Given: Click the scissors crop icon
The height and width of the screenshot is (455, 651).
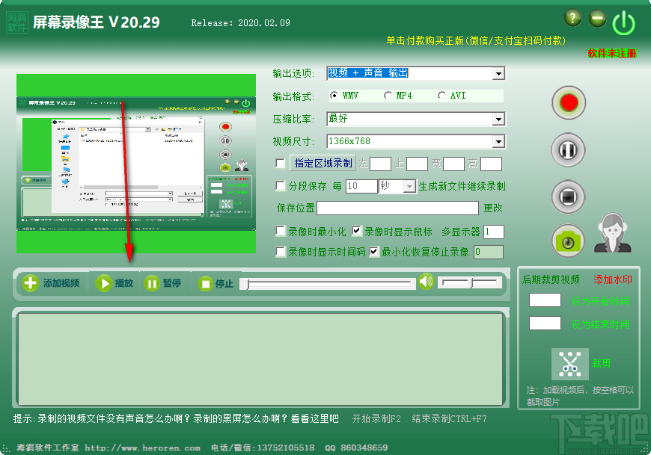Looking at the screenshot, I should point(569,364).
